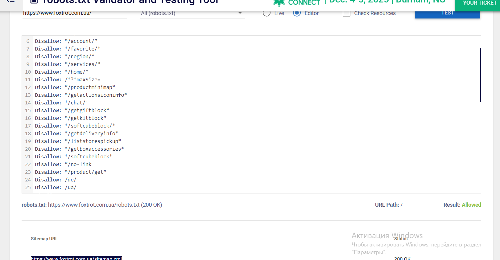Click line 16 'Disallow: */getkitblock*'
Image resolution: width=500 pixels, height=260 pixels.
point(71,118)
